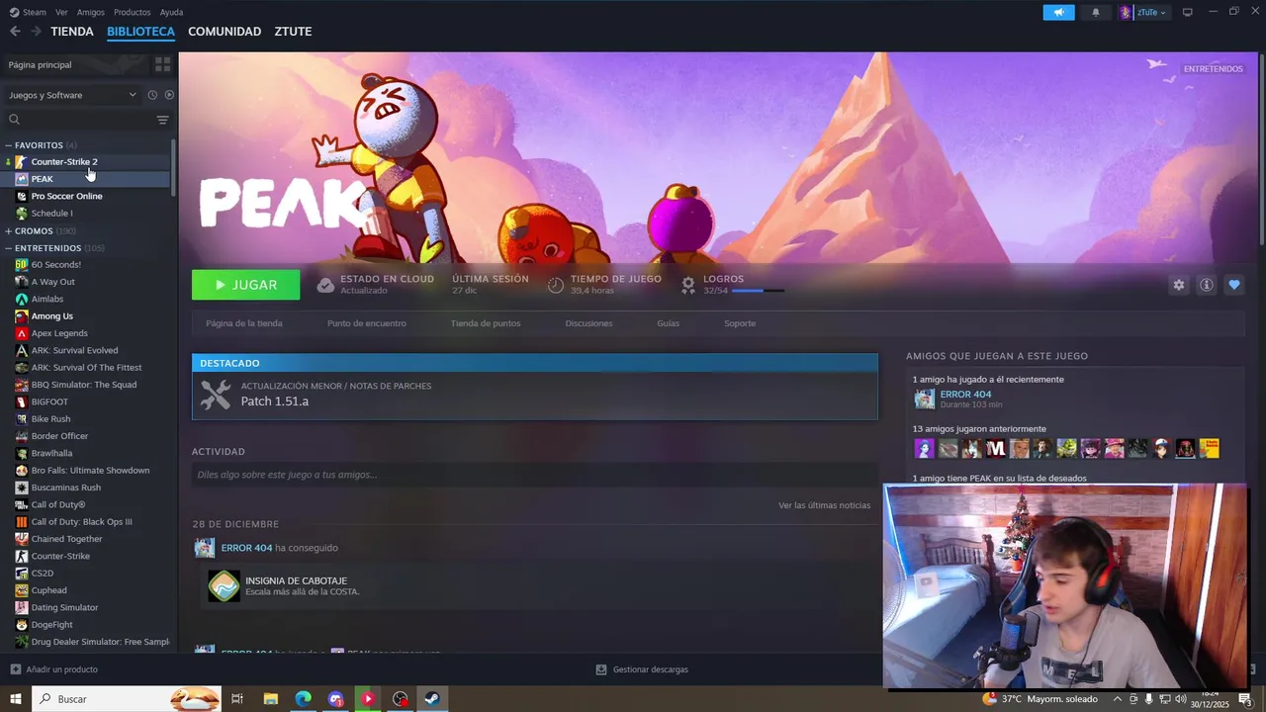
Task: Open Big Picture mode monitor icon
Action: 1188,12
